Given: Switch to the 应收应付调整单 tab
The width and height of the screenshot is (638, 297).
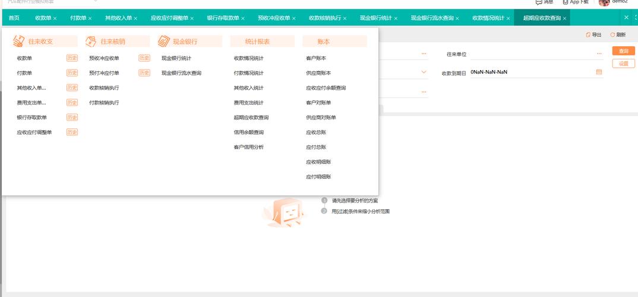Looking at the screenshot, I should point(169,18).
